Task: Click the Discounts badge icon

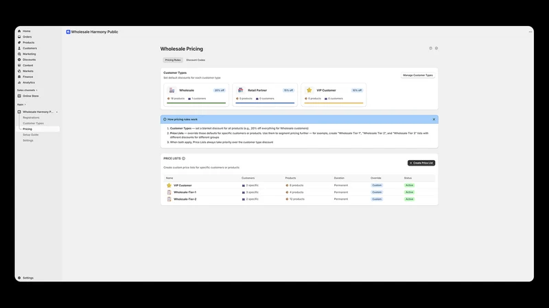Action: click(19, 60)
